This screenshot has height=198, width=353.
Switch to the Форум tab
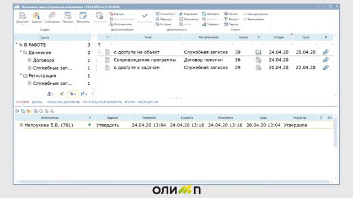click(x=130, y=102)
